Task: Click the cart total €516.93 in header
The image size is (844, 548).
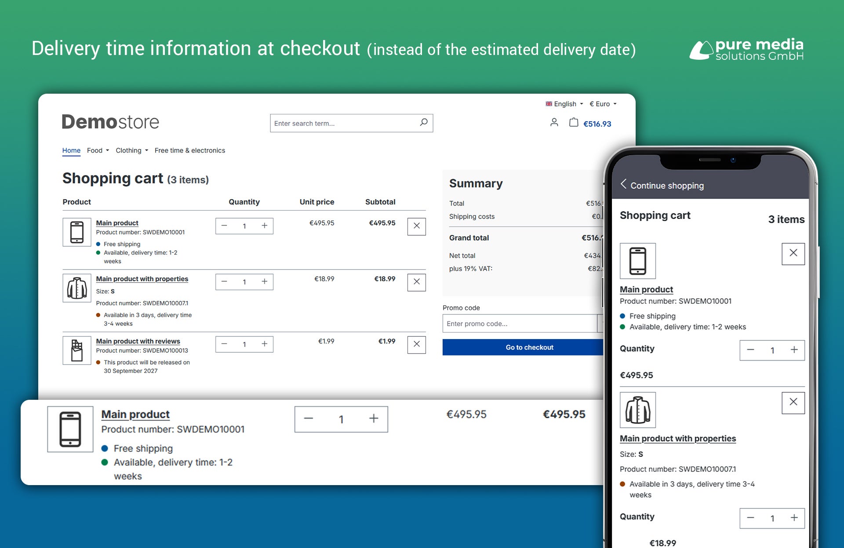Action: coord(597,124)
